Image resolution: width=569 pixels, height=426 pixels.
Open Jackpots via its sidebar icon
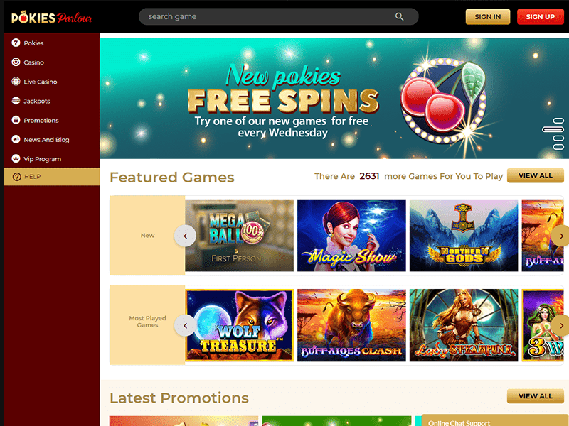click(16, 101)
